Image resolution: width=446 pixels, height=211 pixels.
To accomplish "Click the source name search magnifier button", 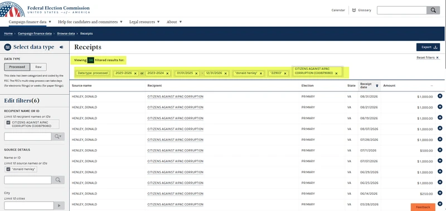I will 58,180.
